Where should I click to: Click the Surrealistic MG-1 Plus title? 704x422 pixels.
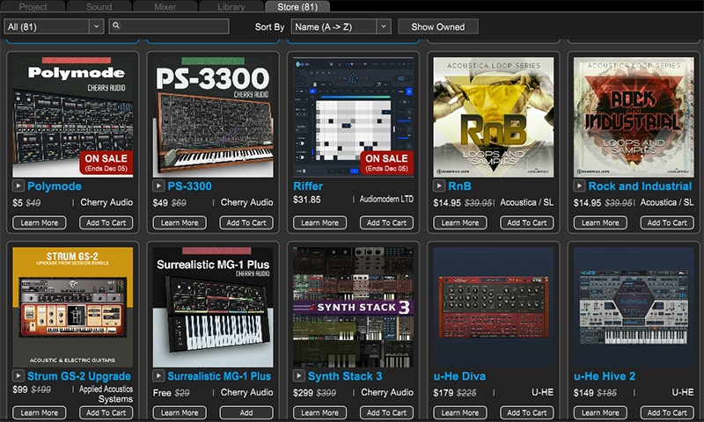(x=219, y=376)
